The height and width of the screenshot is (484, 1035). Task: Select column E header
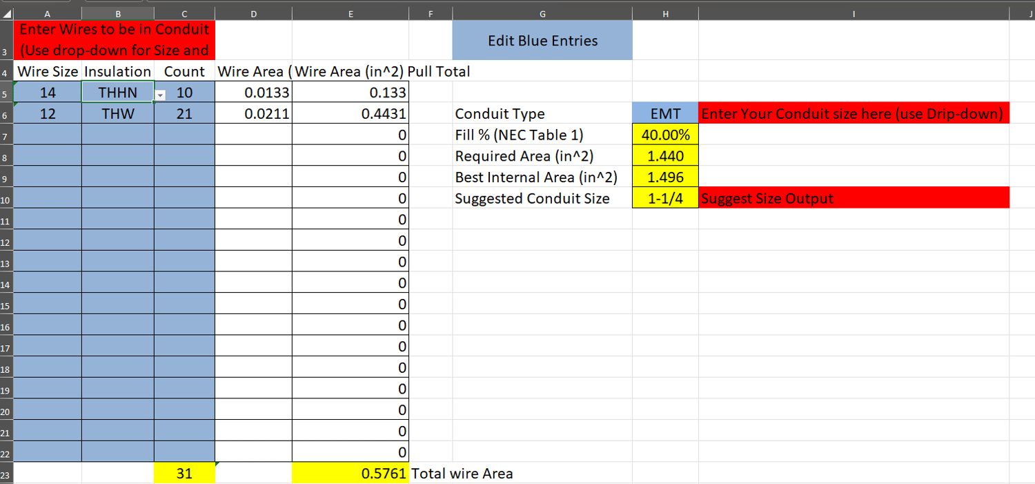[x=351, y=13]
